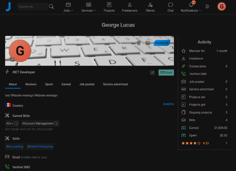Open the Service advertised tab
This screenshot has height=171, width=236.
(115, 84)
